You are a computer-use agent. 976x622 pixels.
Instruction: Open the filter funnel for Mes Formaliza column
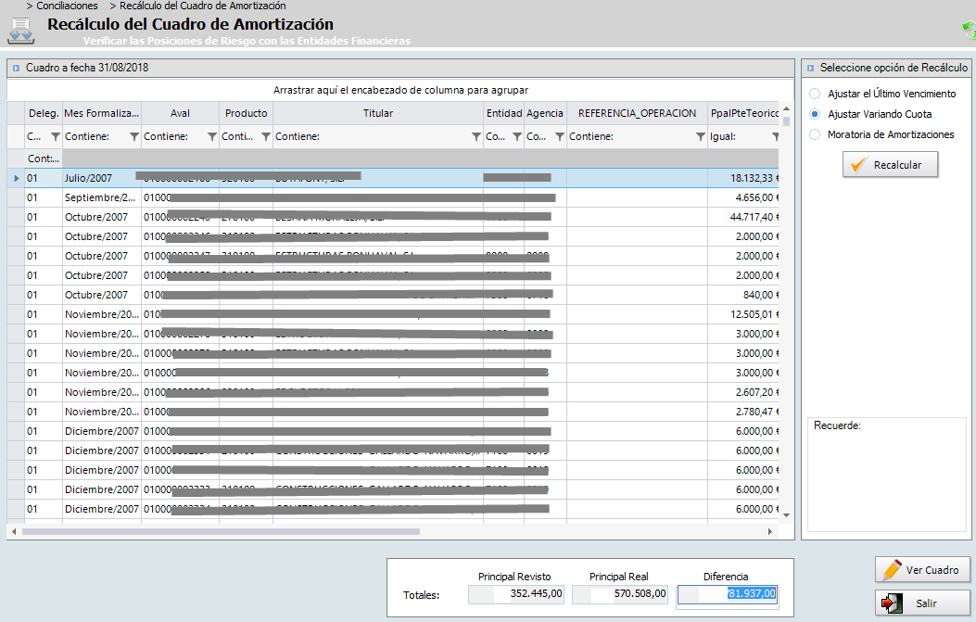coord(133,136)
